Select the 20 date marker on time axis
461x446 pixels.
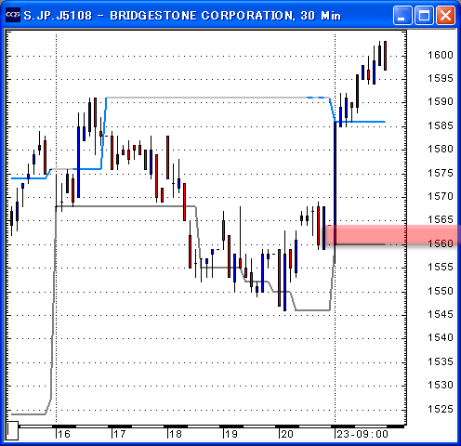287,434
